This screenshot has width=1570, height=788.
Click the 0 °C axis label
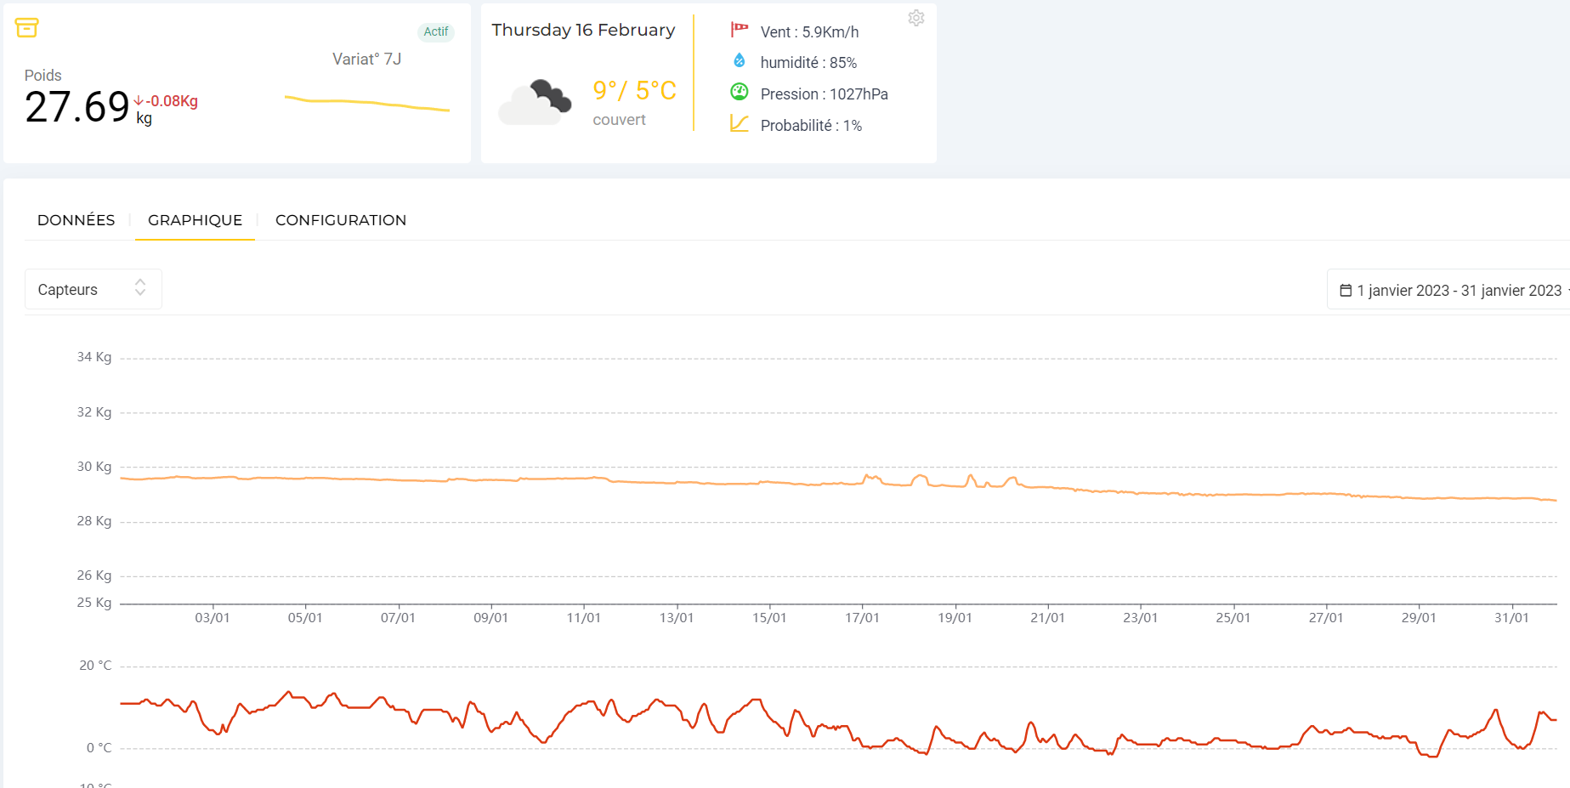(x=99, y=748)
